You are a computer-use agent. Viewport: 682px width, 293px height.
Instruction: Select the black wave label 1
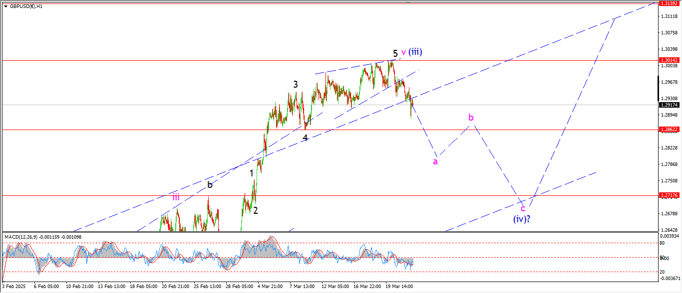[x=252, y=173]
